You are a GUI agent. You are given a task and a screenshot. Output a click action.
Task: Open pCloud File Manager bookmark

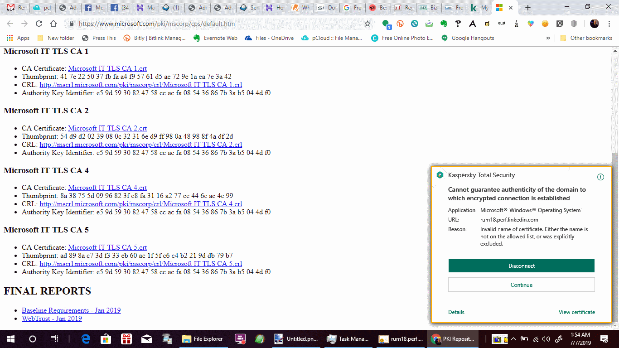(332, 38)
